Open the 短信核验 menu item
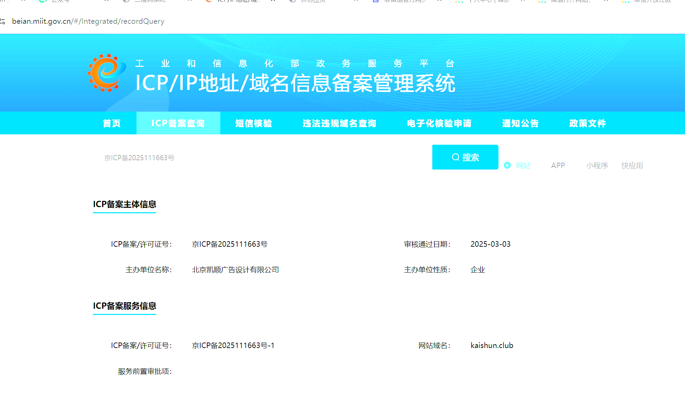This screenshot has height=399, width=685. point(254,123)
